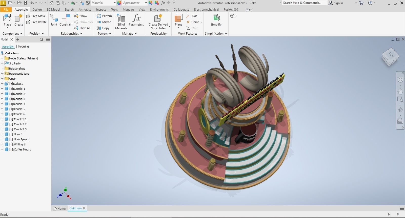Select the Free Rotate tool
Viewport: 405px width, 218px height.
click(x=36, y=22)
